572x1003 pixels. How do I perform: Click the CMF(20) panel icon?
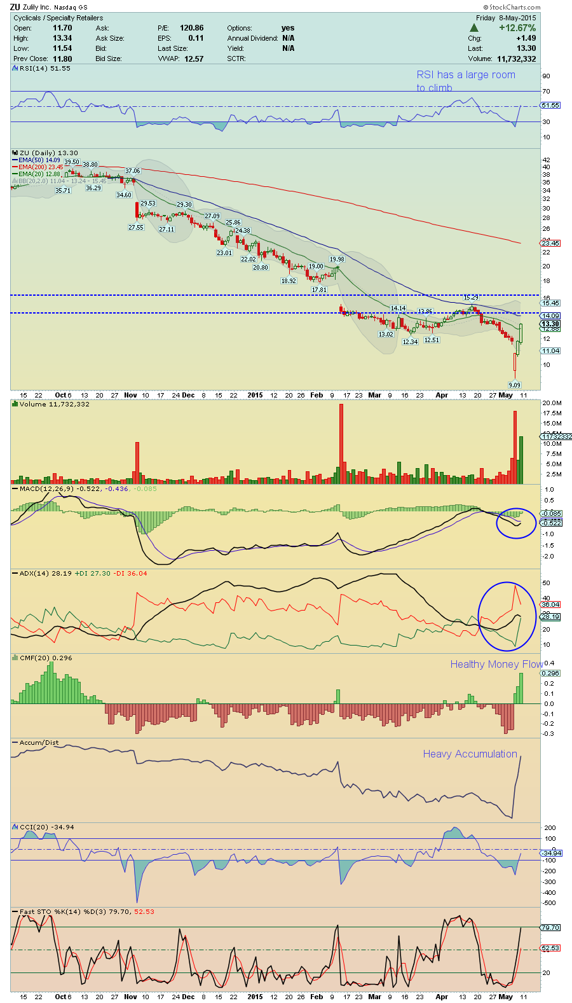point(15,658)
